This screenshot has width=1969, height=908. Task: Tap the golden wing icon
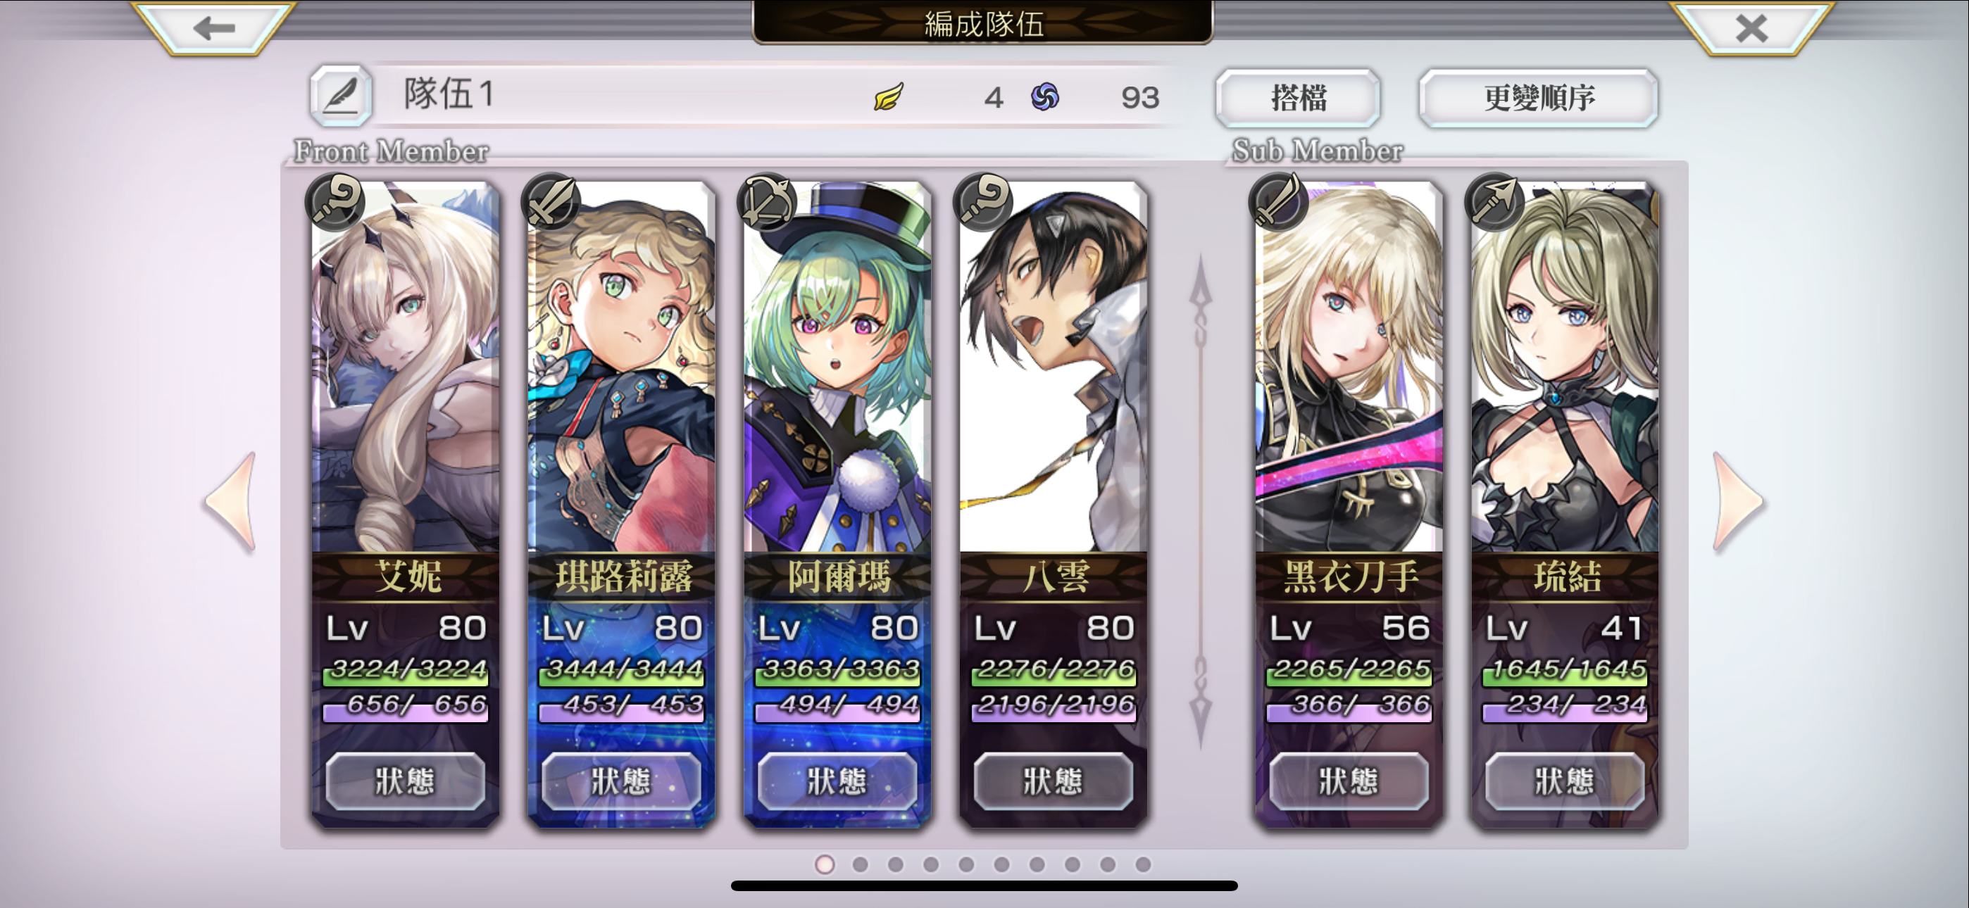[888, 97]
